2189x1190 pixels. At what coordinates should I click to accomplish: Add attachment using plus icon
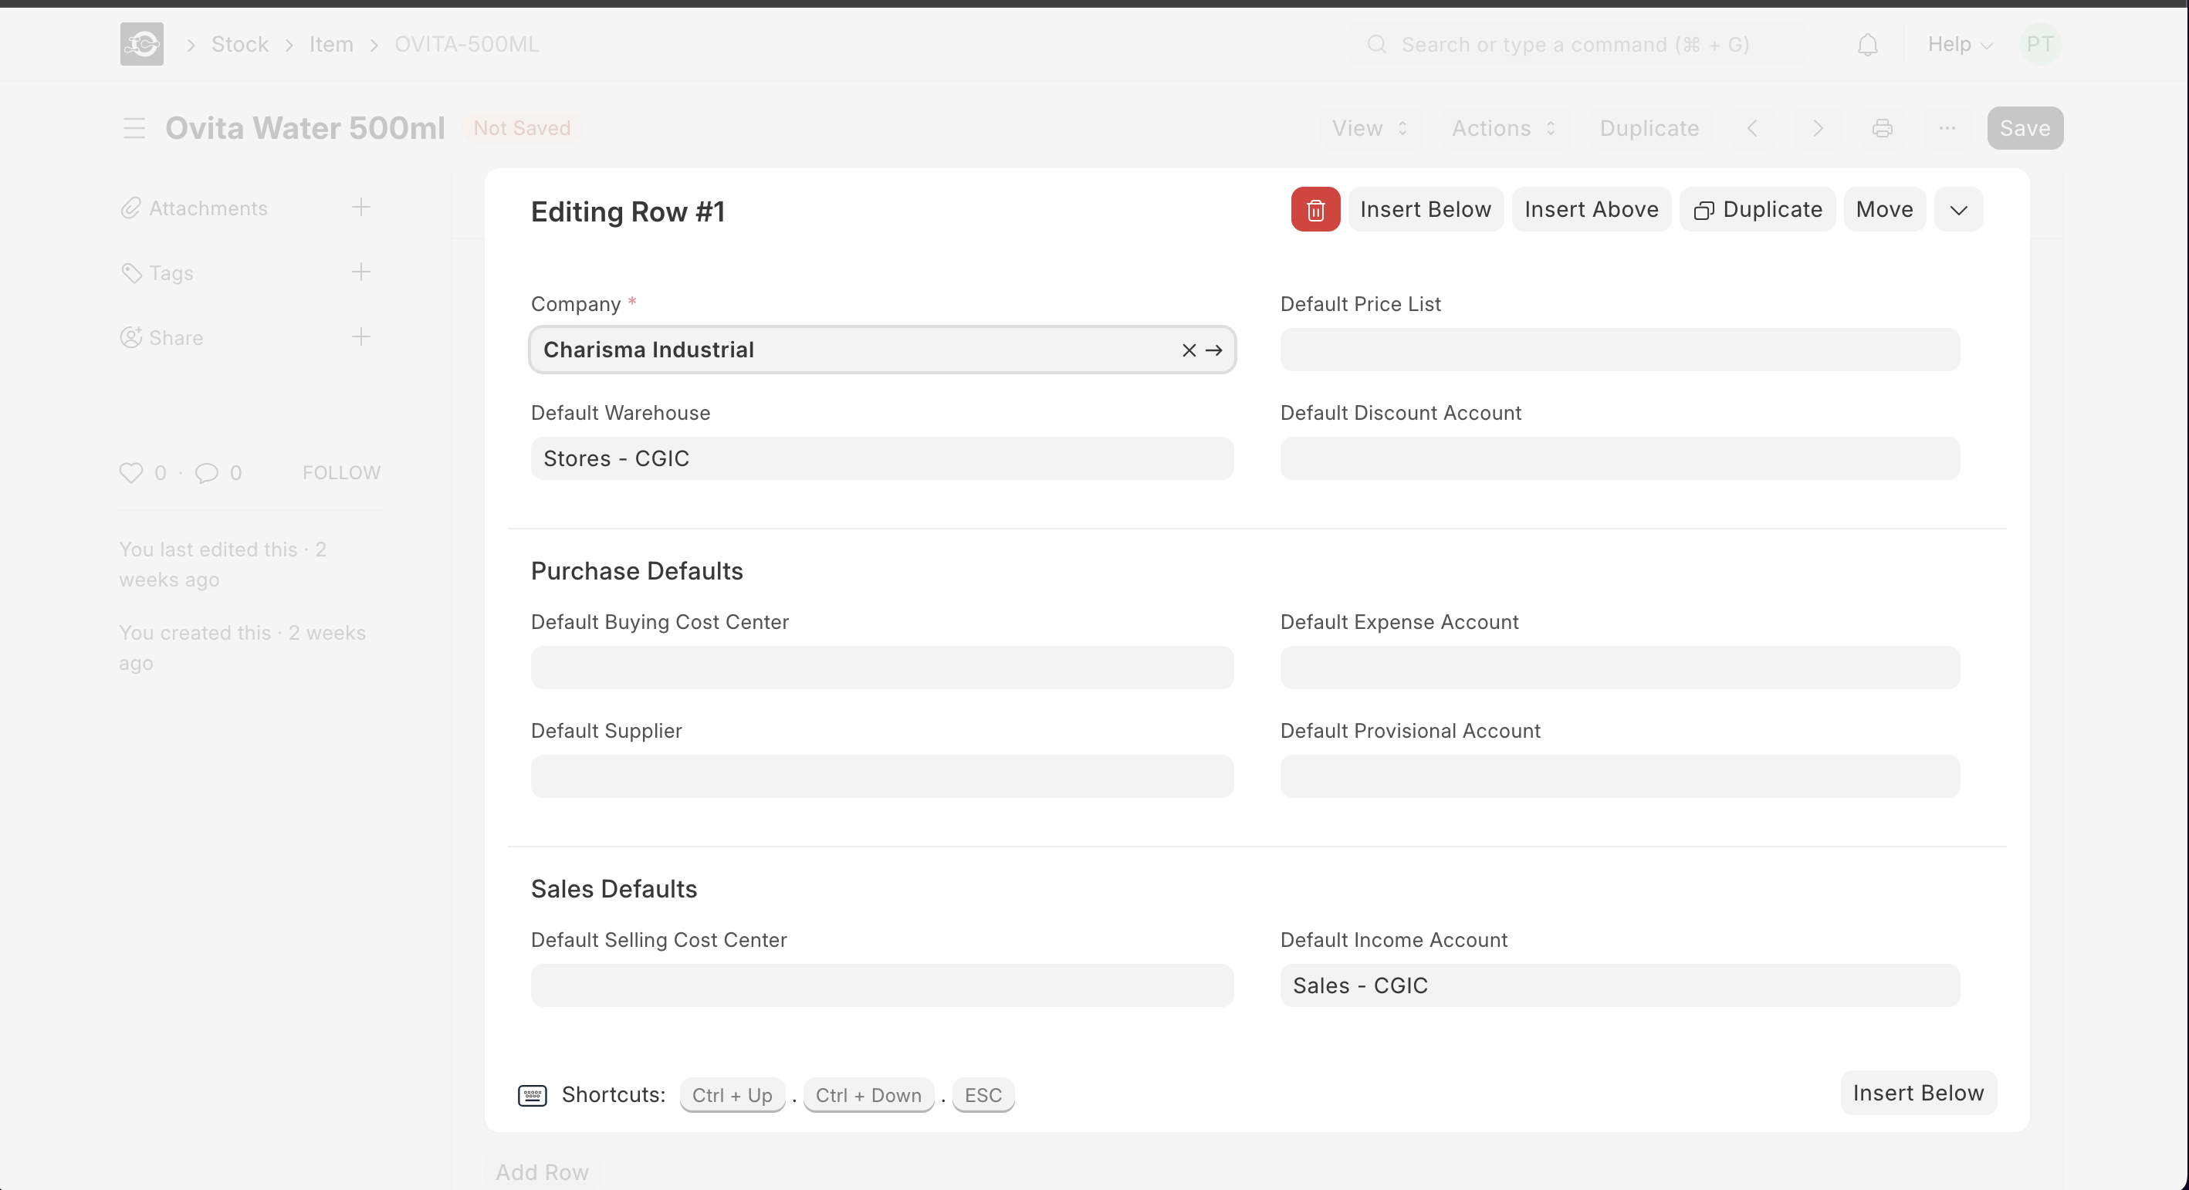[x=361, y=208]
